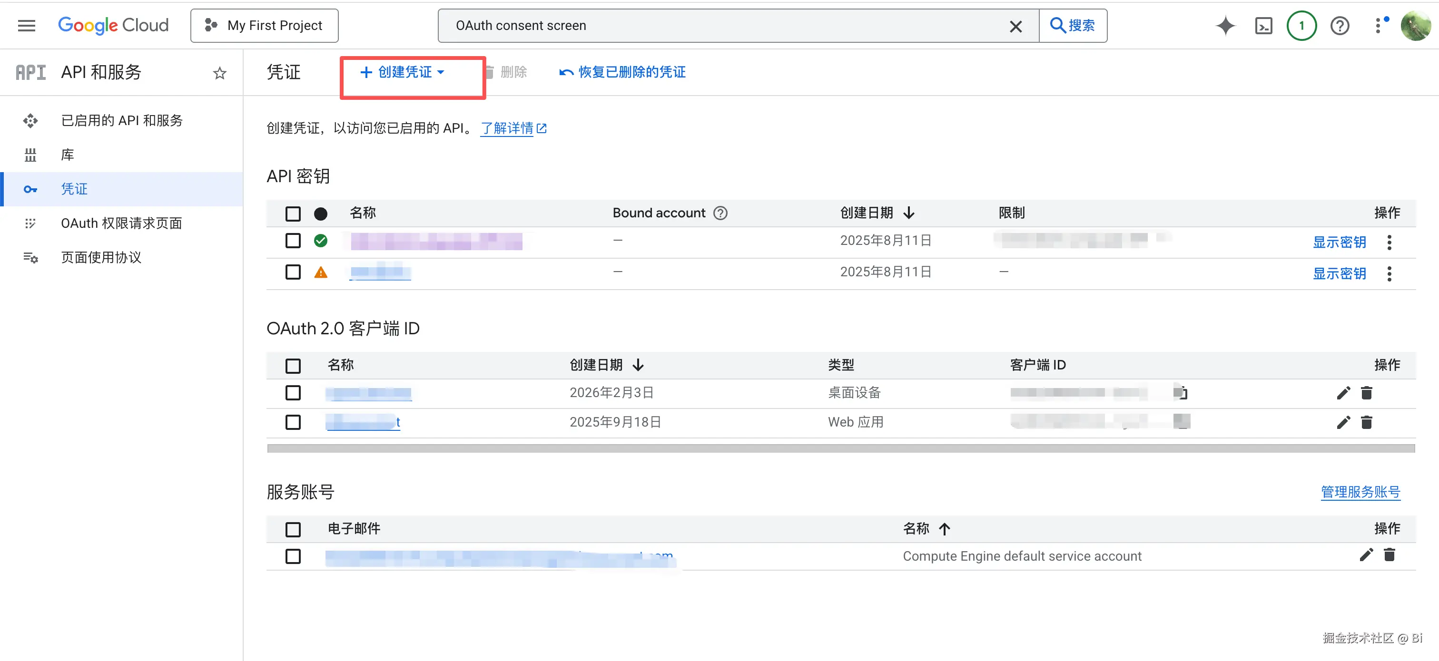This screenshot has width=1439, height=661.
Task: Open the Gemini AI assistant
Action: pos(1226,25)
